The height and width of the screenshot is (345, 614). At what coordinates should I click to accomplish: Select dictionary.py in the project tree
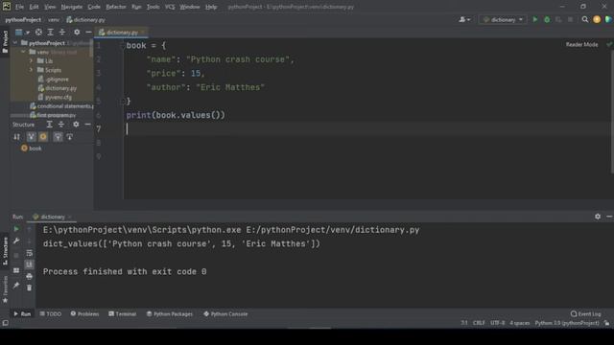[58, 88]
